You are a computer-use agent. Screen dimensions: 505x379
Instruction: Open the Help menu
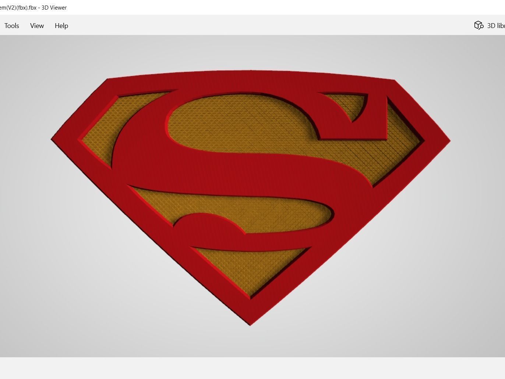tap(61, 26)
